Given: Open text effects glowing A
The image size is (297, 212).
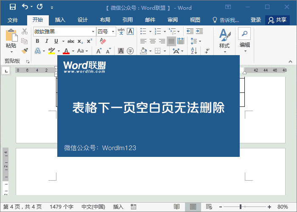Looking at the screenshot, I should coord(38,51).
